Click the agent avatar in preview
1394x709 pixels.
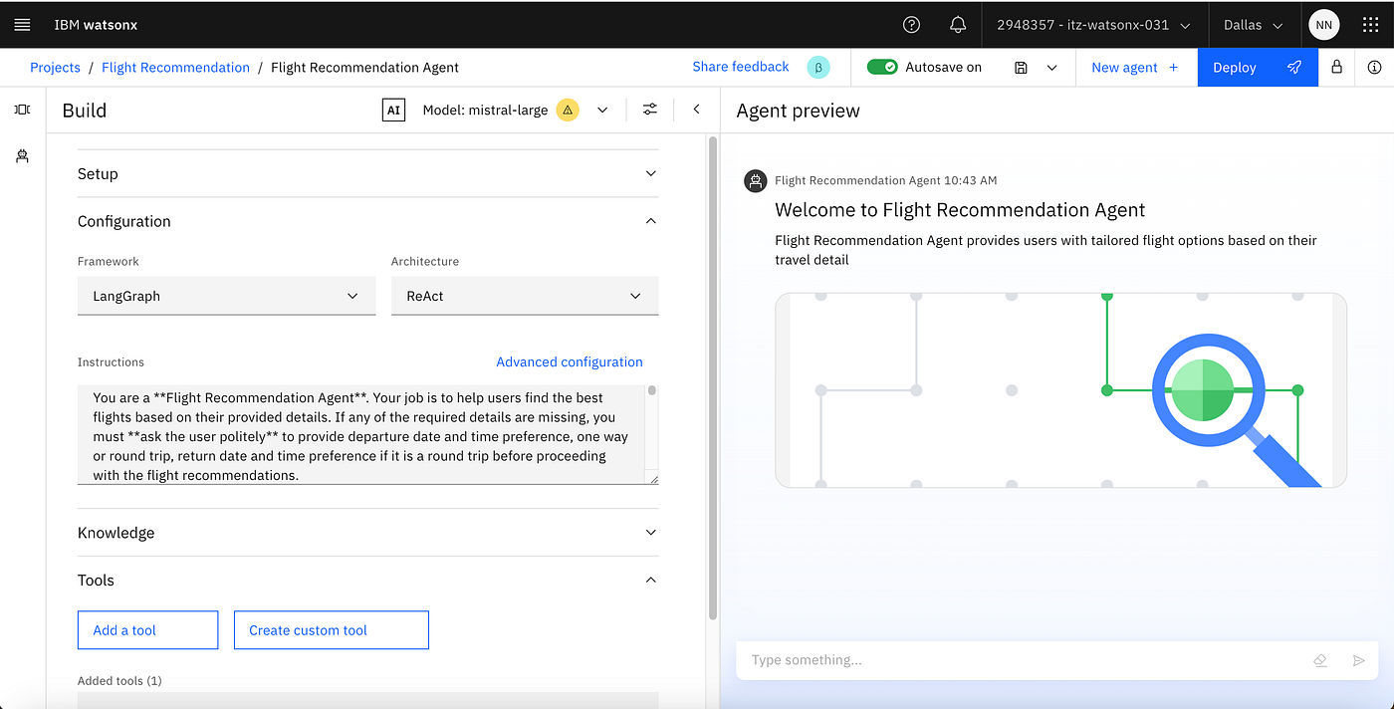(756, 180)
